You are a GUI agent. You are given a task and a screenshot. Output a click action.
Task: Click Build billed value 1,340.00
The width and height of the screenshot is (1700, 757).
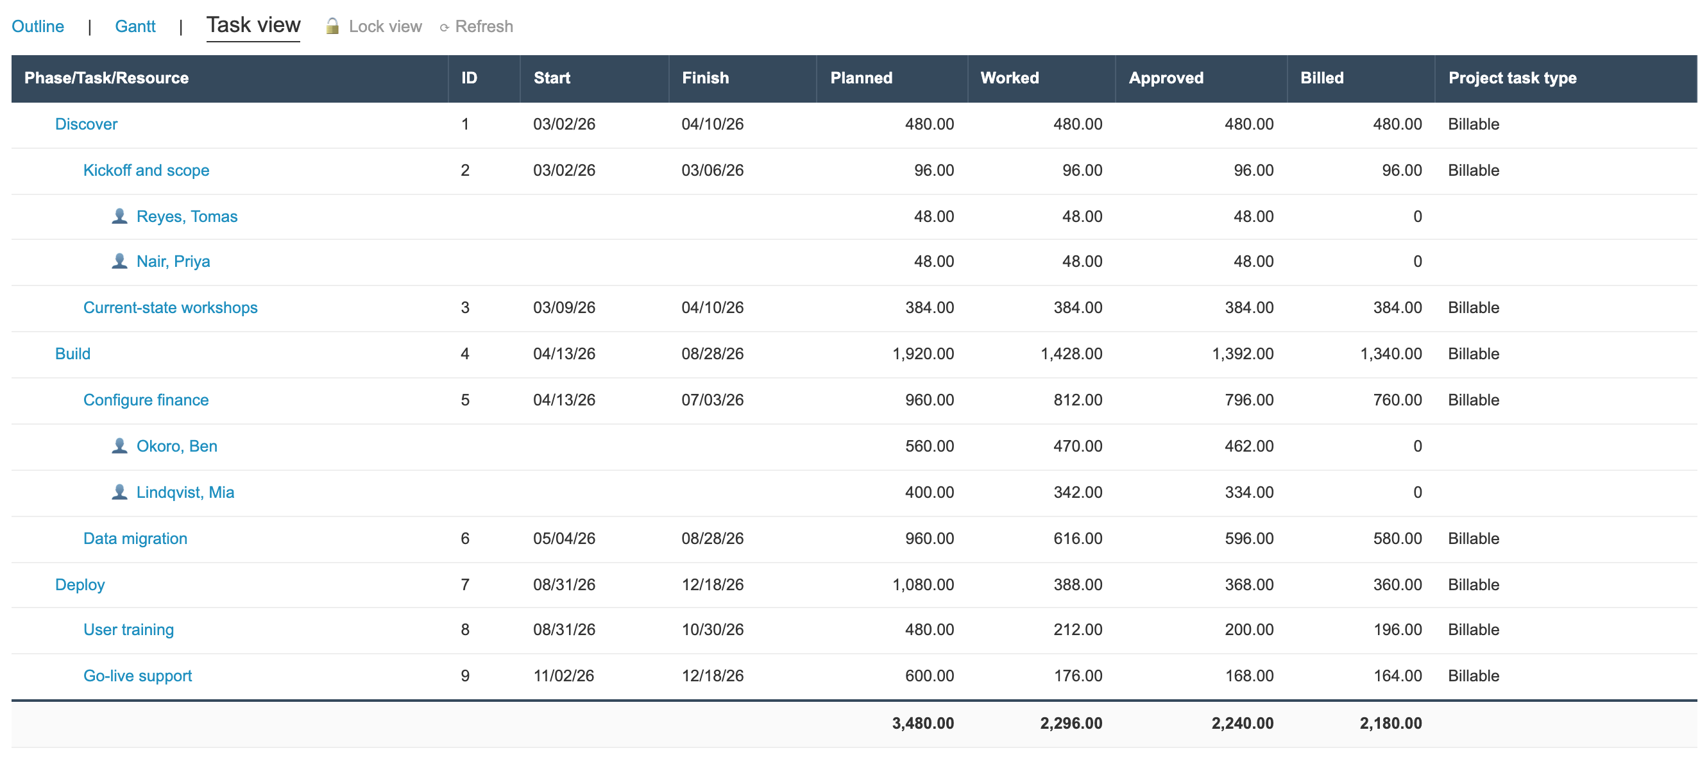click(1391, 353)
